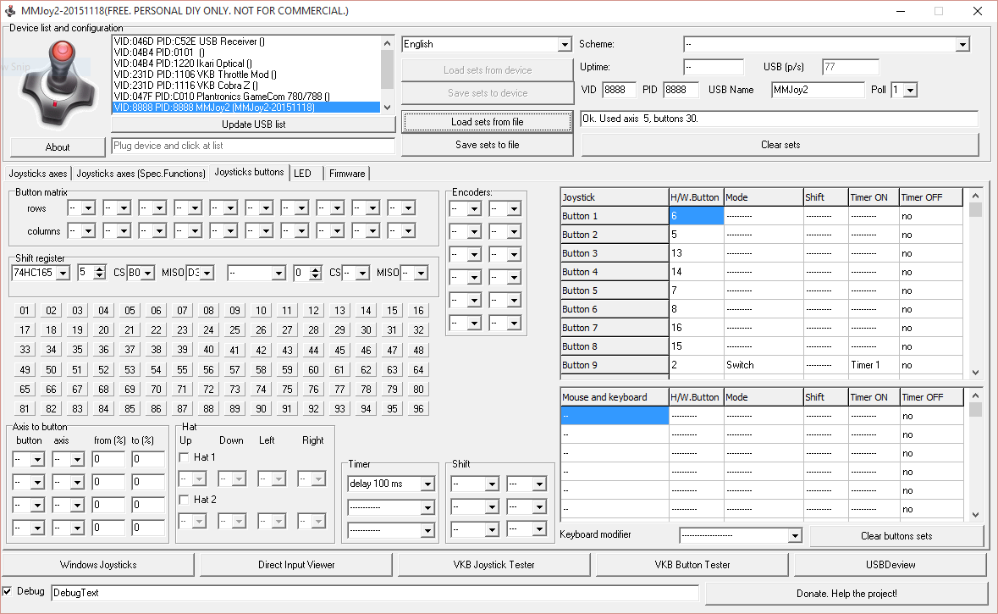
Task: Select the Joysticks axes (Spec.Functions) tab
Action: [141, 173]
